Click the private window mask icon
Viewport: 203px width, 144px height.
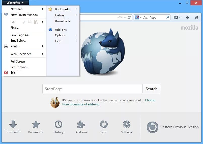(6, 15)
